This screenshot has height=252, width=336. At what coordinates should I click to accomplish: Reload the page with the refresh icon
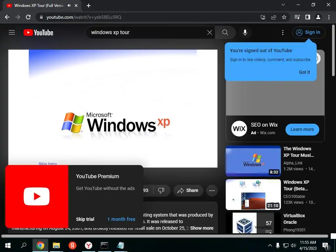tap(28, 17)
